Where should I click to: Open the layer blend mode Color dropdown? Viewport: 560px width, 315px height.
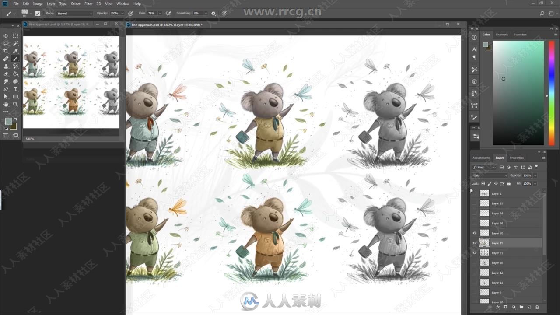[x=490, y=175]
